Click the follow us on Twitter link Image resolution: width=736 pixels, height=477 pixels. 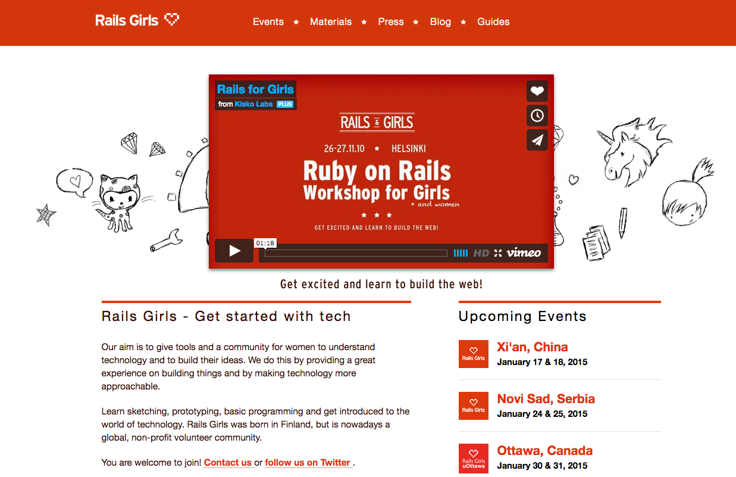tap(308, 463)
